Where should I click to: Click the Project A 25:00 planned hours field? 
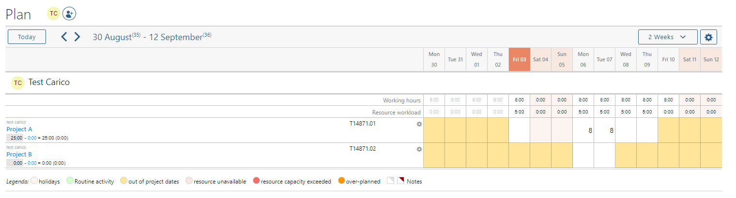15,138
